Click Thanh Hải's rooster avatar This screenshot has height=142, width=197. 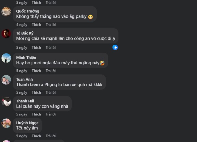pos(6,102)
